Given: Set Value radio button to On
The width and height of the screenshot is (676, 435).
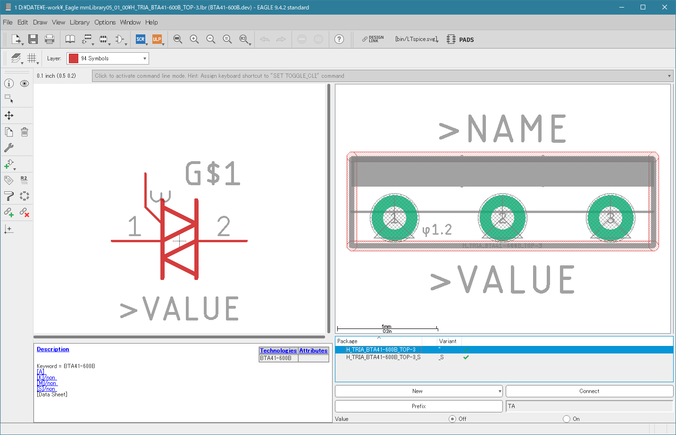Looking at the screenshot, I should click(567, 419).
